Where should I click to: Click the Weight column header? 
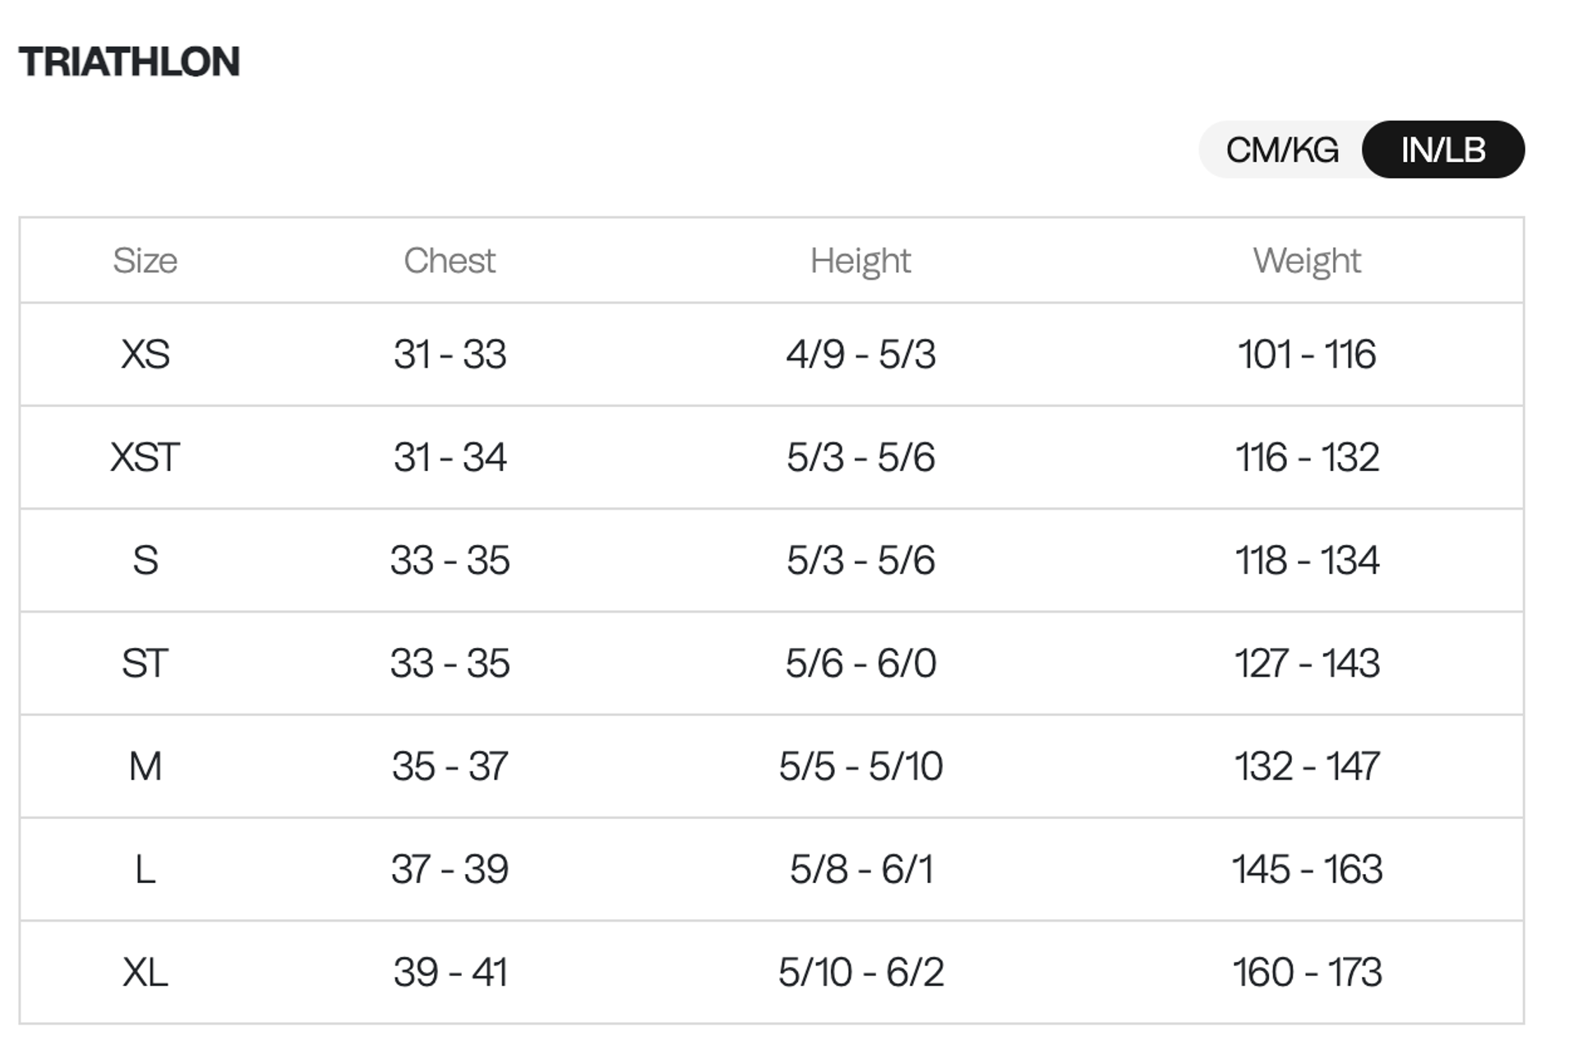[x=1306, y=261]
